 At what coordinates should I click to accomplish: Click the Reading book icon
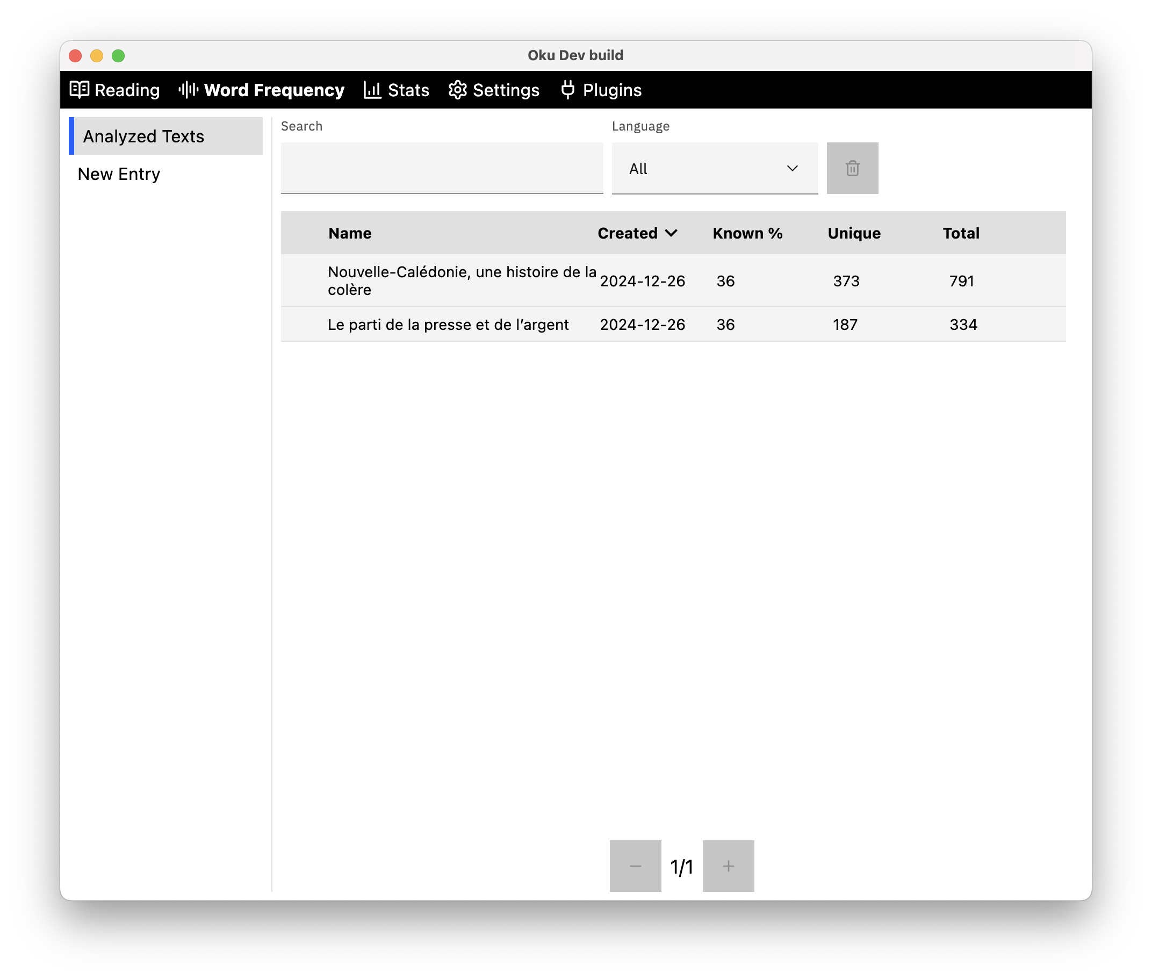coord(79,89)
